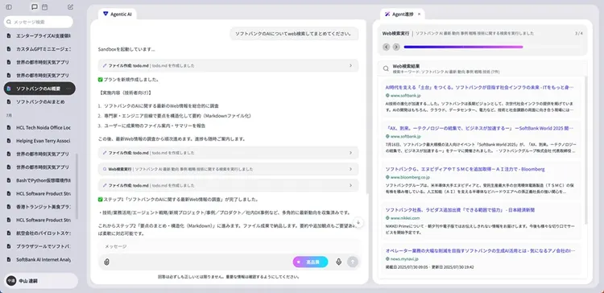Open result AI時代を支える「土台」をつくる
The width and height of the screenshot is (604, 293).
click(480, 87)
